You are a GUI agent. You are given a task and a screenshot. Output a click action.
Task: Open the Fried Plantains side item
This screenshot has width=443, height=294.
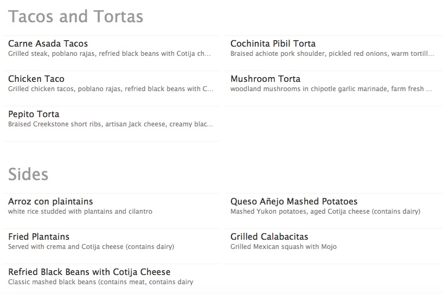(x=39, y=237)
